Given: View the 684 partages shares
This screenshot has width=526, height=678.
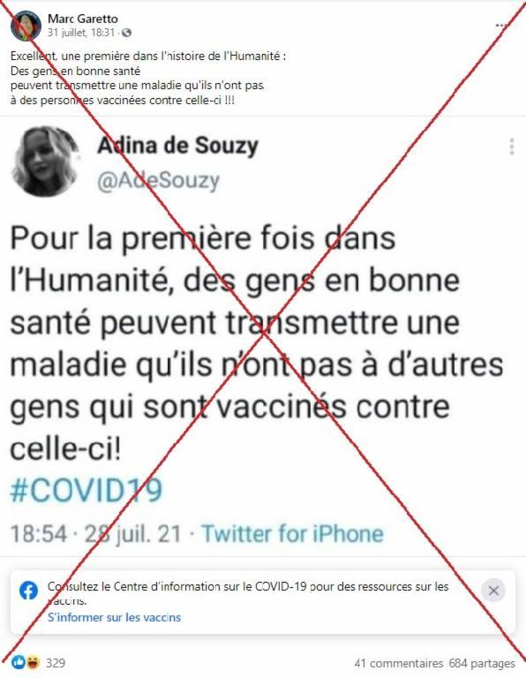Looking at the screenshot, I should (x=482, y=663).
